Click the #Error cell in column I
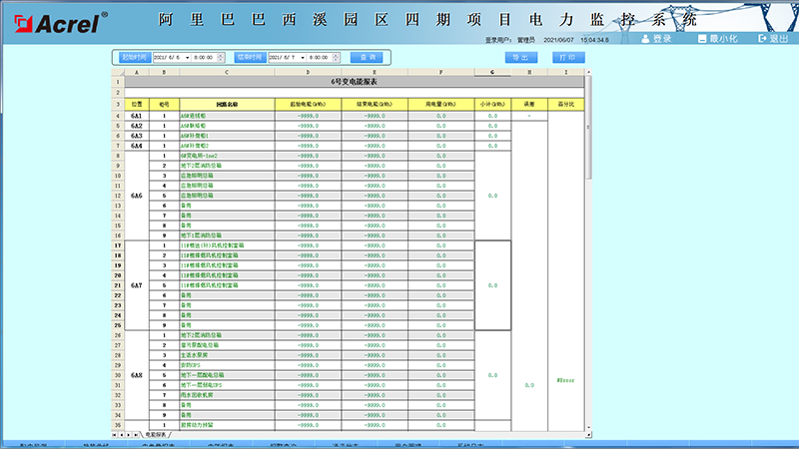 tap(565, 380)
